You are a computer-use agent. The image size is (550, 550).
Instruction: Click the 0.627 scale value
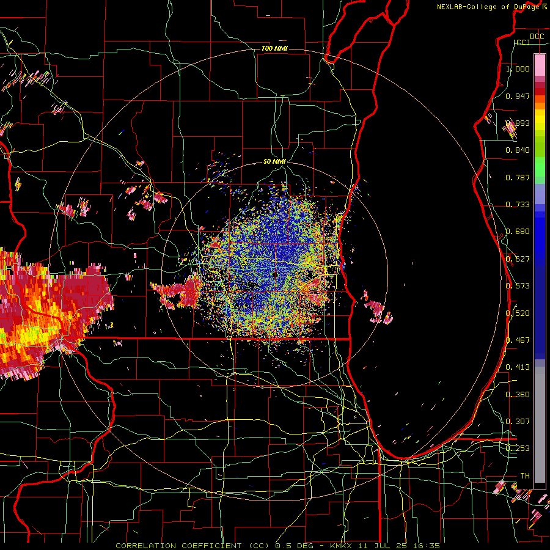pyautogui.click(x=518, y=259)
